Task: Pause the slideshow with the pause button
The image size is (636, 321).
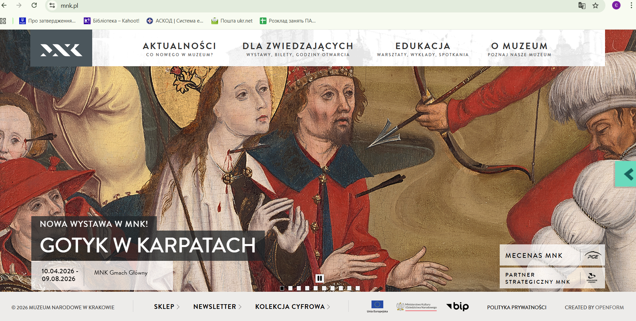Action: pos(319,278)
